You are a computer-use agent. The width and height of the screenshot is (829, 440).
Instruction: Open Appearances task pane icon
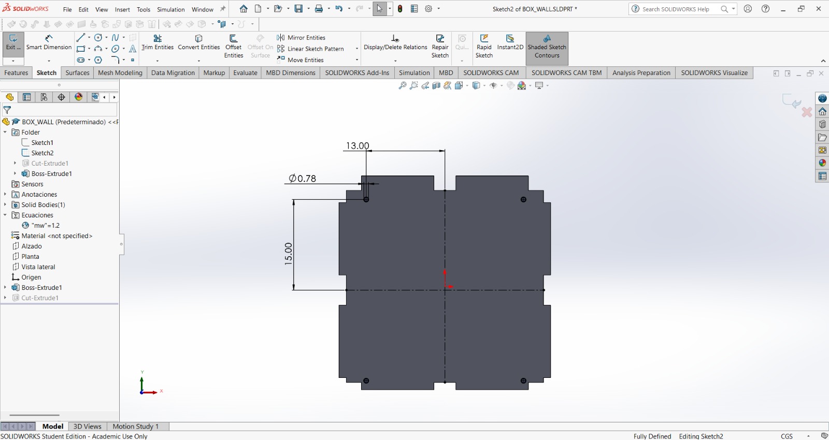tap(822, 163)
